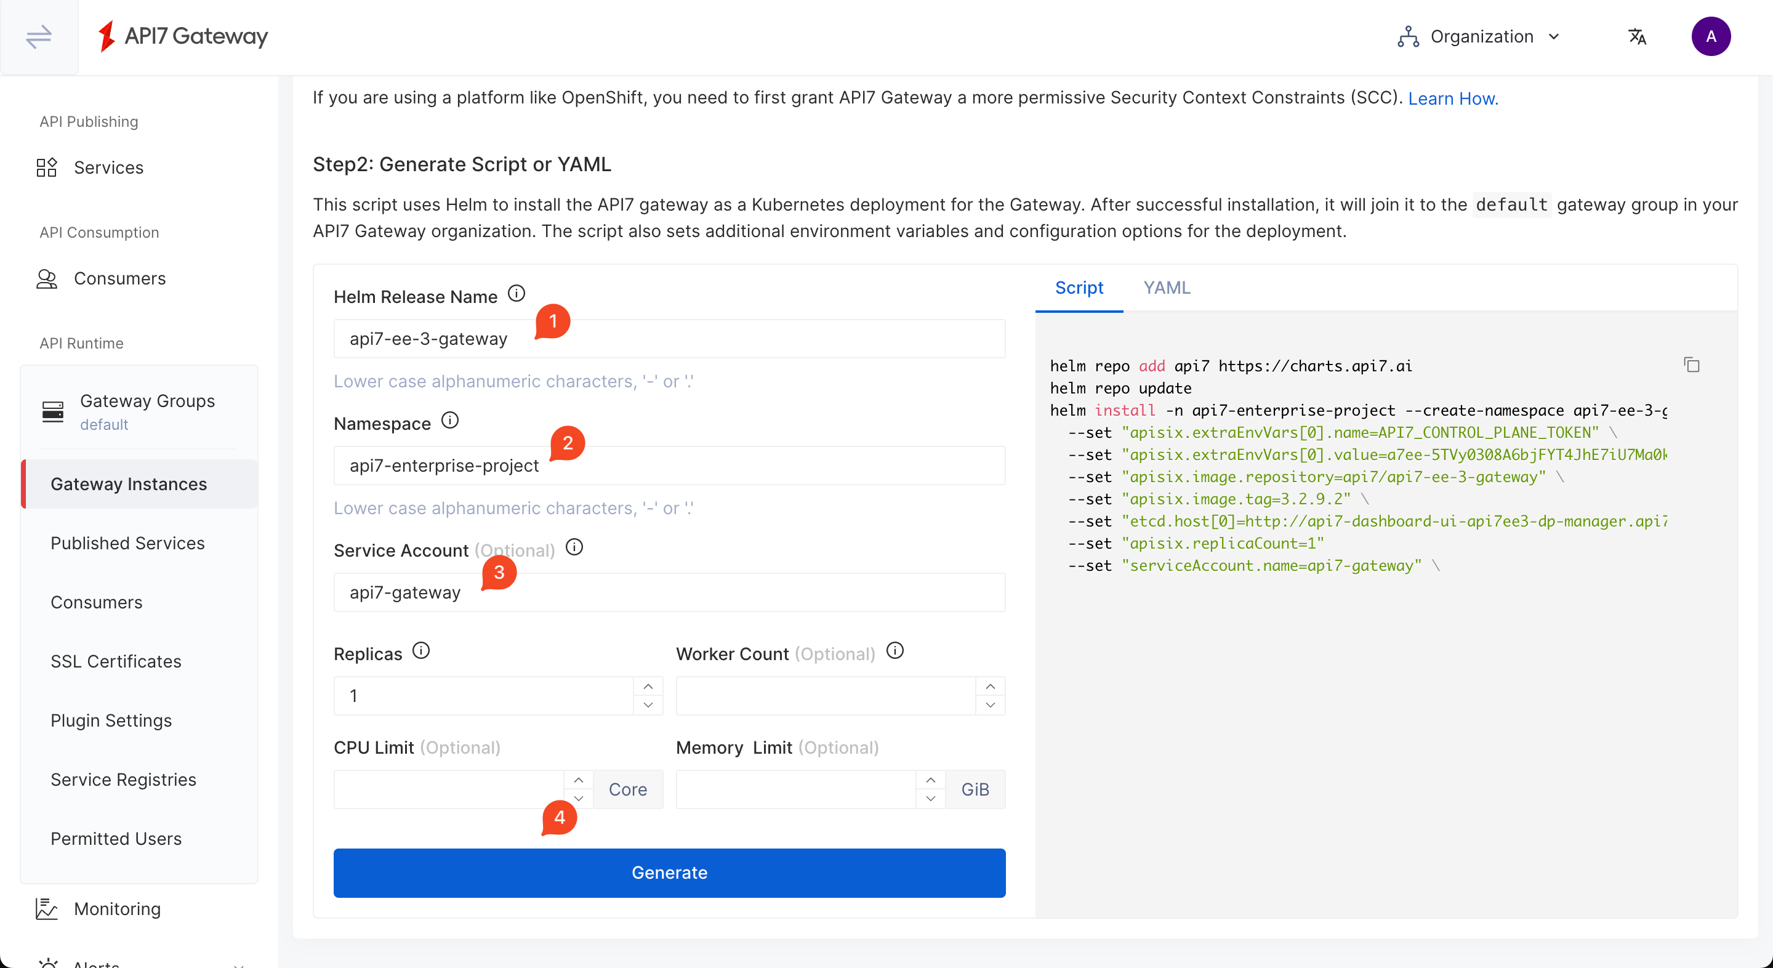Open Consumers under API Runtime

tap(97, 602)
